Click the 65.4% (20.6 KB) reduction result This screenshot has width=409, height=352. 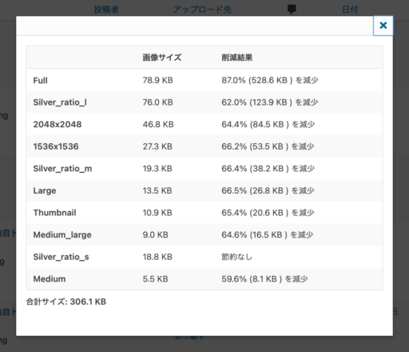[268, 213]
